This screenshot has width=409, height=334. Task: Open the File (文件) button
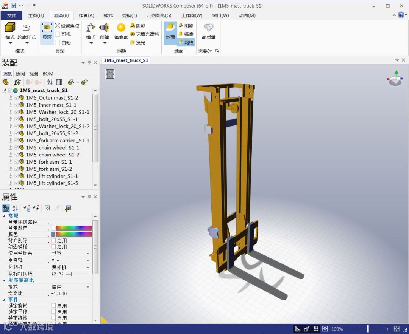pos(12,15)
